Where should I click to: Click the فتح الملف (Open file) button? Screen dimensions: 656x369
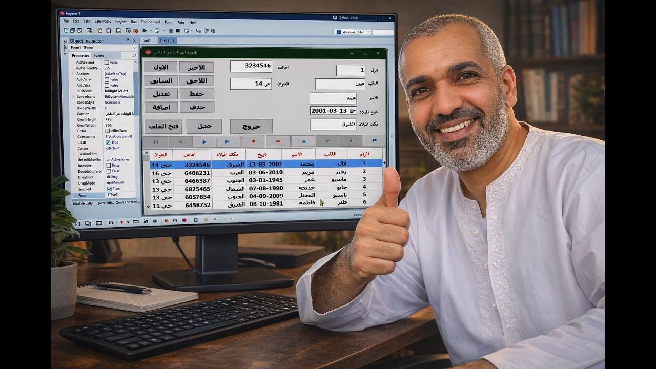click(162, 126)
